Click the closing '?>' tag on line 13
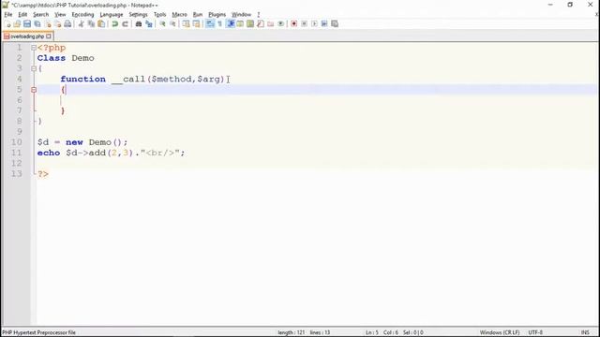Screen dimensions: 600x337 (x=43, y=174)
